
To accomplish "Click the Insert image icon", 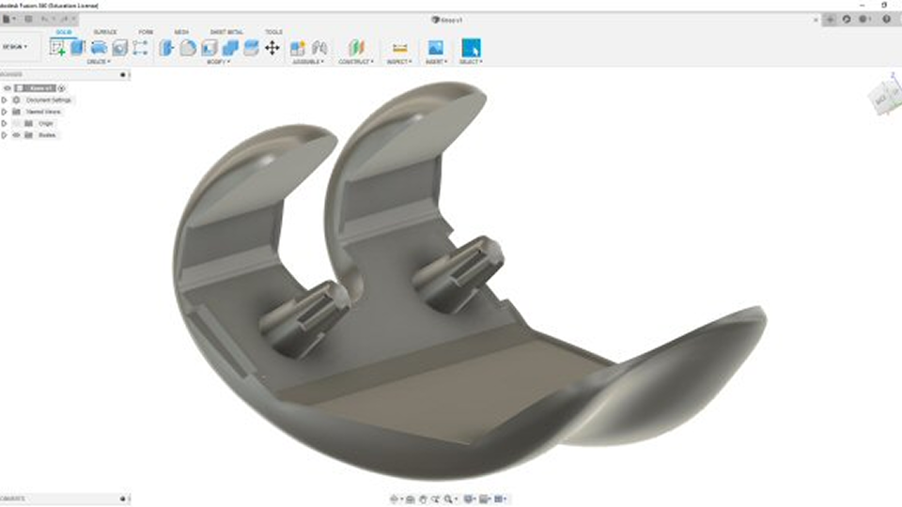I will (x=435, y=48).
